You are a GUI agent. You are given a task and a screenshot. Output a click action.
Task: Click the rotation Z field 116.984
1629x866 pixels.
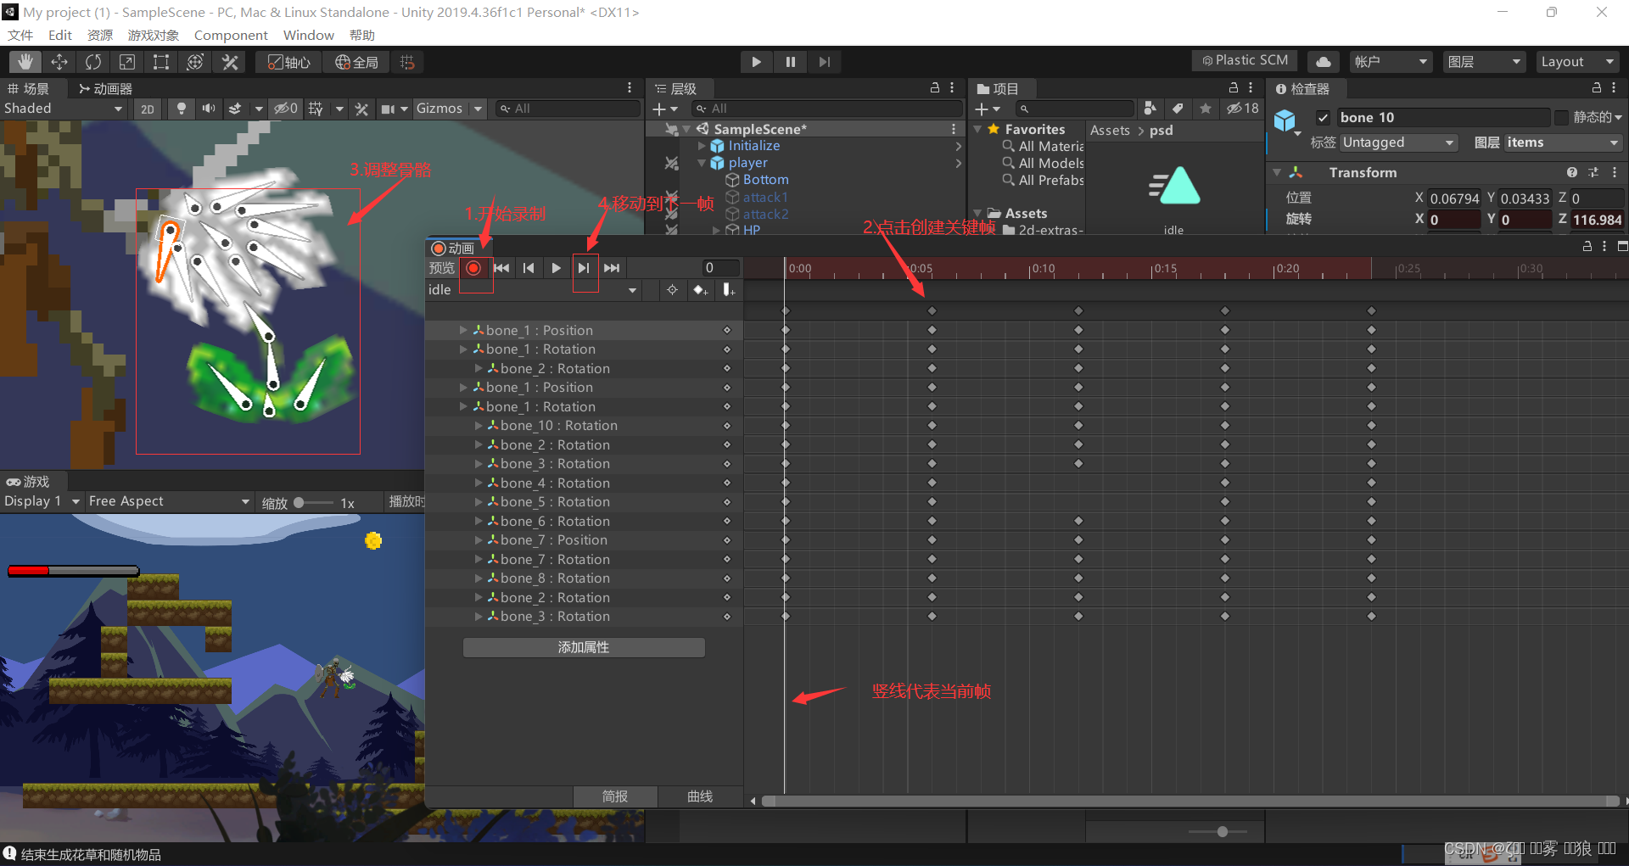(1597, 220)
